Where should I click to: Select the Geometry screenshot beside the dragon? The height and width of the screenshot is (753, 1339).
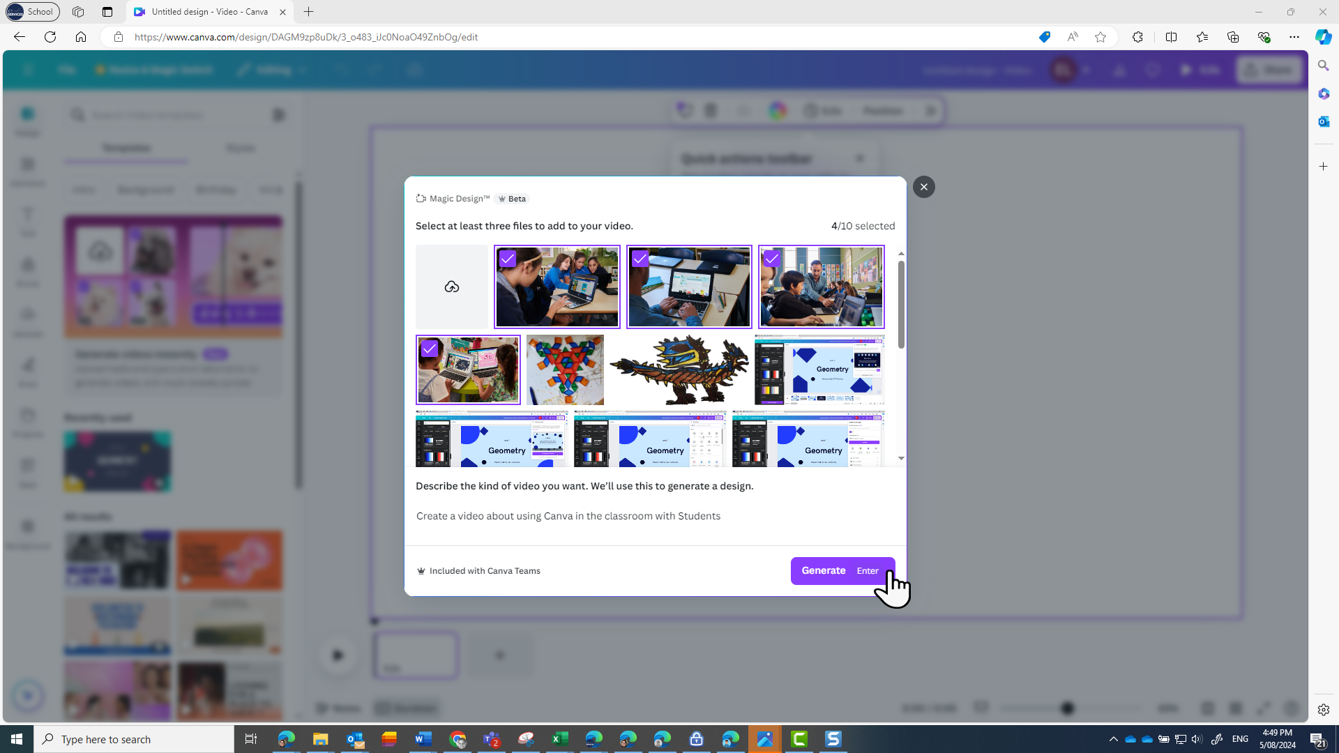[819, 370]
